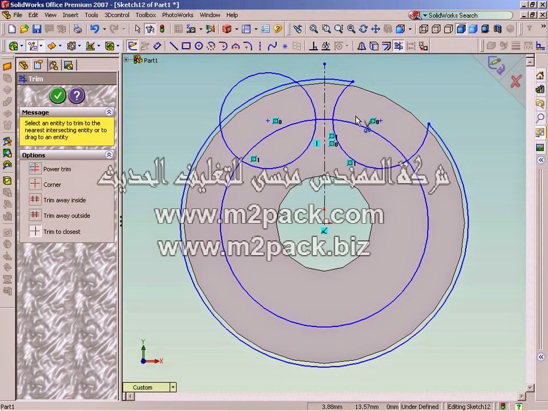548x411 pixels.
Task: Select the Circle sketch tool
Action: (199, 46)
